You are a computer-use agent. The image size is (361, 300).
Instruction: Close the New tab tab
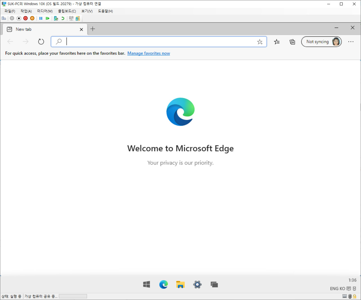[x=81, y=29]
